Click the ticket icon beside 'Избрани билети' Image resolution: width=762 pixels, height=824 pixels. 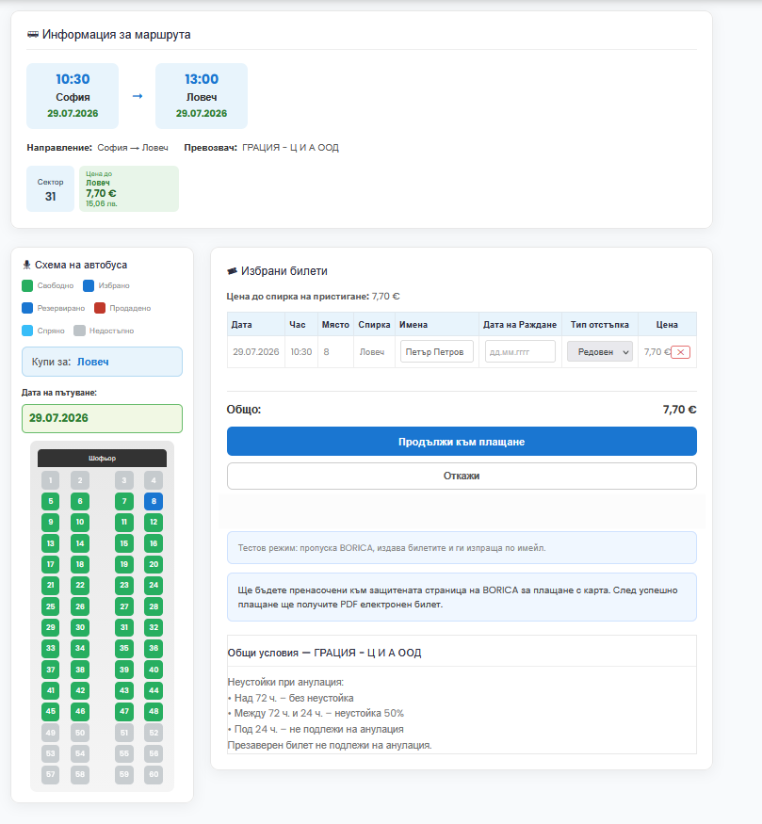pos(232,271)
